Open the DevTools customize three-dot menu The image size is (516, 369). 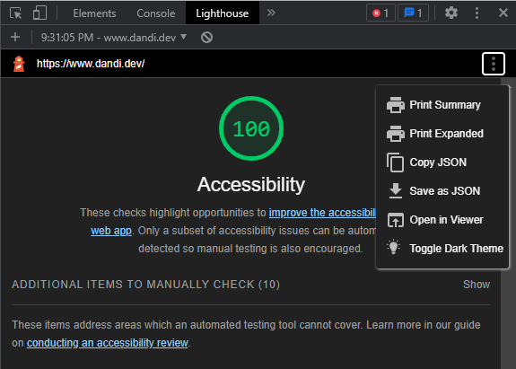click(x=477, y=13)
